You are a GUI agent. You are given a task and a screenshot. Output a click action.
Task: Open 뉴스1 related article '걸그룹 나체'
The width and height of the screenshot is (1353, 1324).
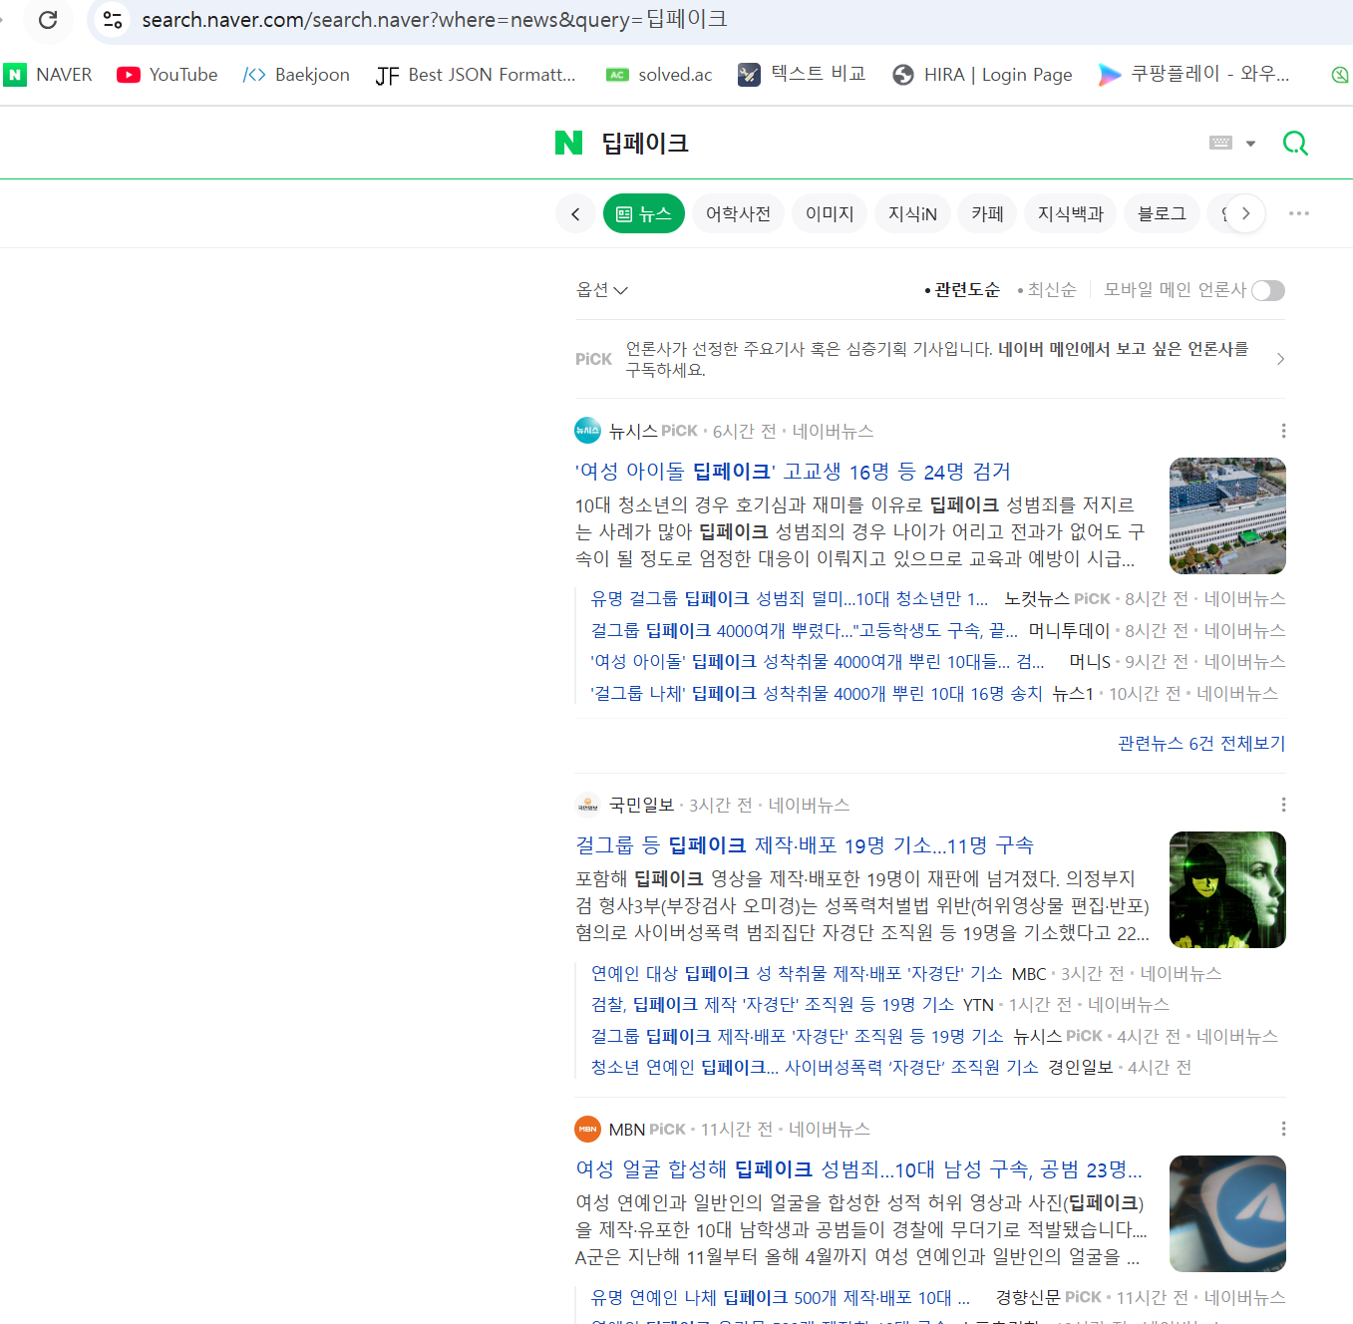pyautogui.click(x=817, y=694)
